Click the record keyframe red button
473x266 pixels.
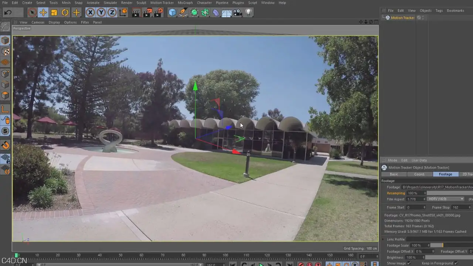point(301,265)
